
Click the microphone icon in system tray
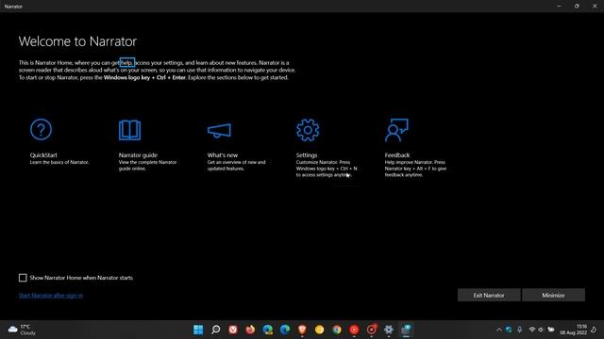(520, 330)
